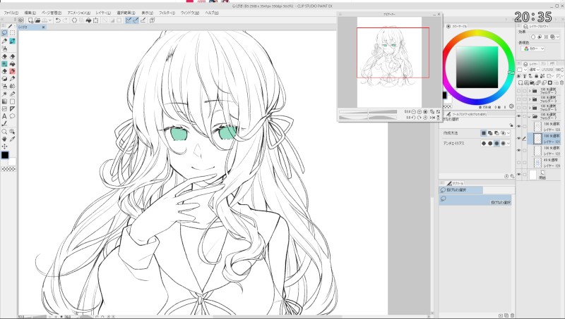Toggle visibility eye of レイヤー 123

(x=519, y=127)
